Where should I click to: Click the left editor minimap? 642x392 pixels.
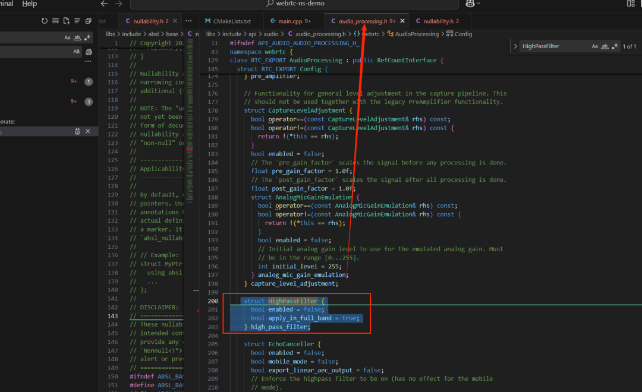[190, 121]
